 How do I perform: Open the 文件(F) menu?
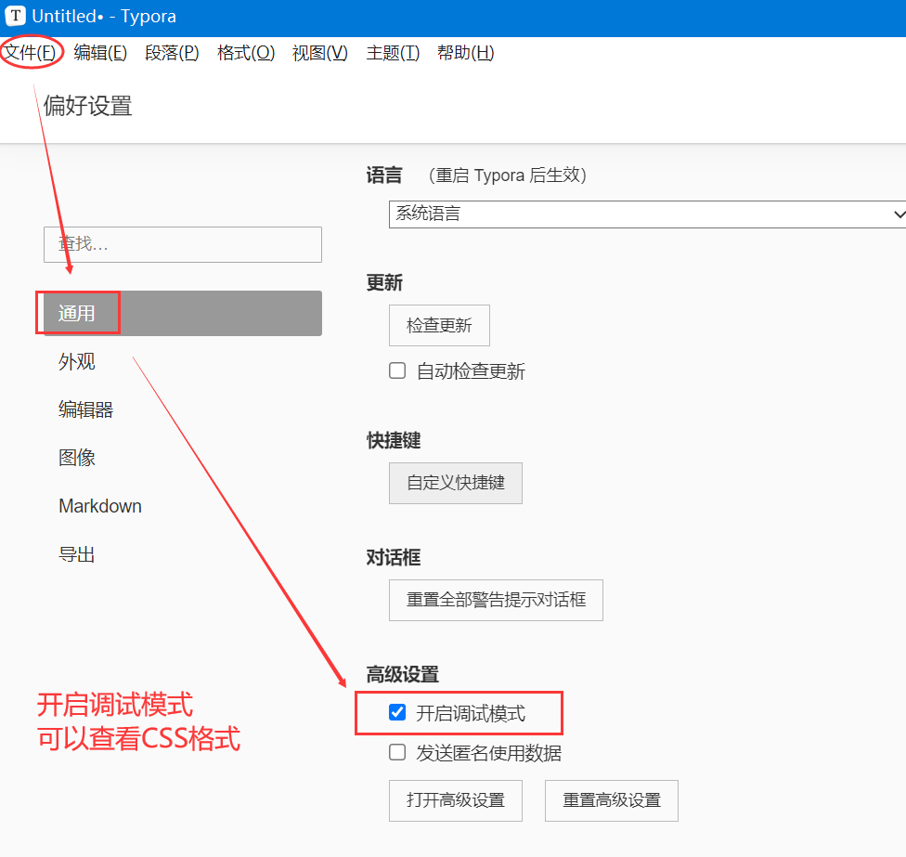(x=30, y=53)
